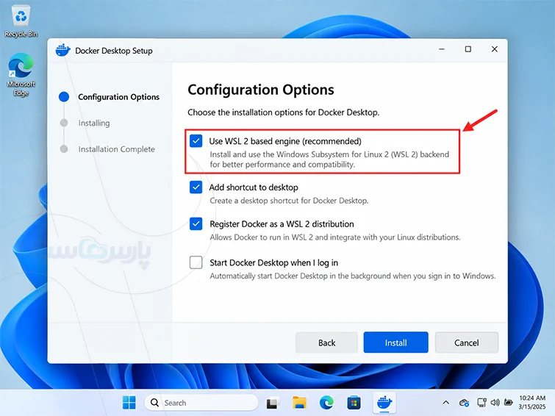Screen dimensions: 555x416
Task: Click the 'Add shortcut to desktop' label
Action: [254, 187]
